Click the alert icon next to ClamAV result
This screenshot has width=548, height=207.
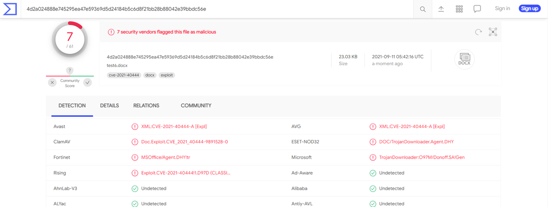[135, 142]
